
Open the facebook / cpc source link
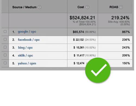(29, 40)
